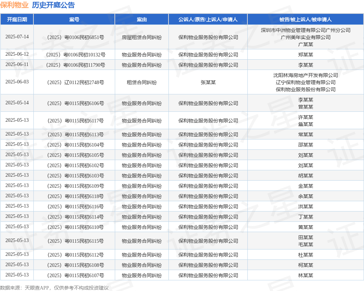364x291 pixels.
Task: Click the date 2025-06-12
Action: pyautogui.click(x=17, y=54)
